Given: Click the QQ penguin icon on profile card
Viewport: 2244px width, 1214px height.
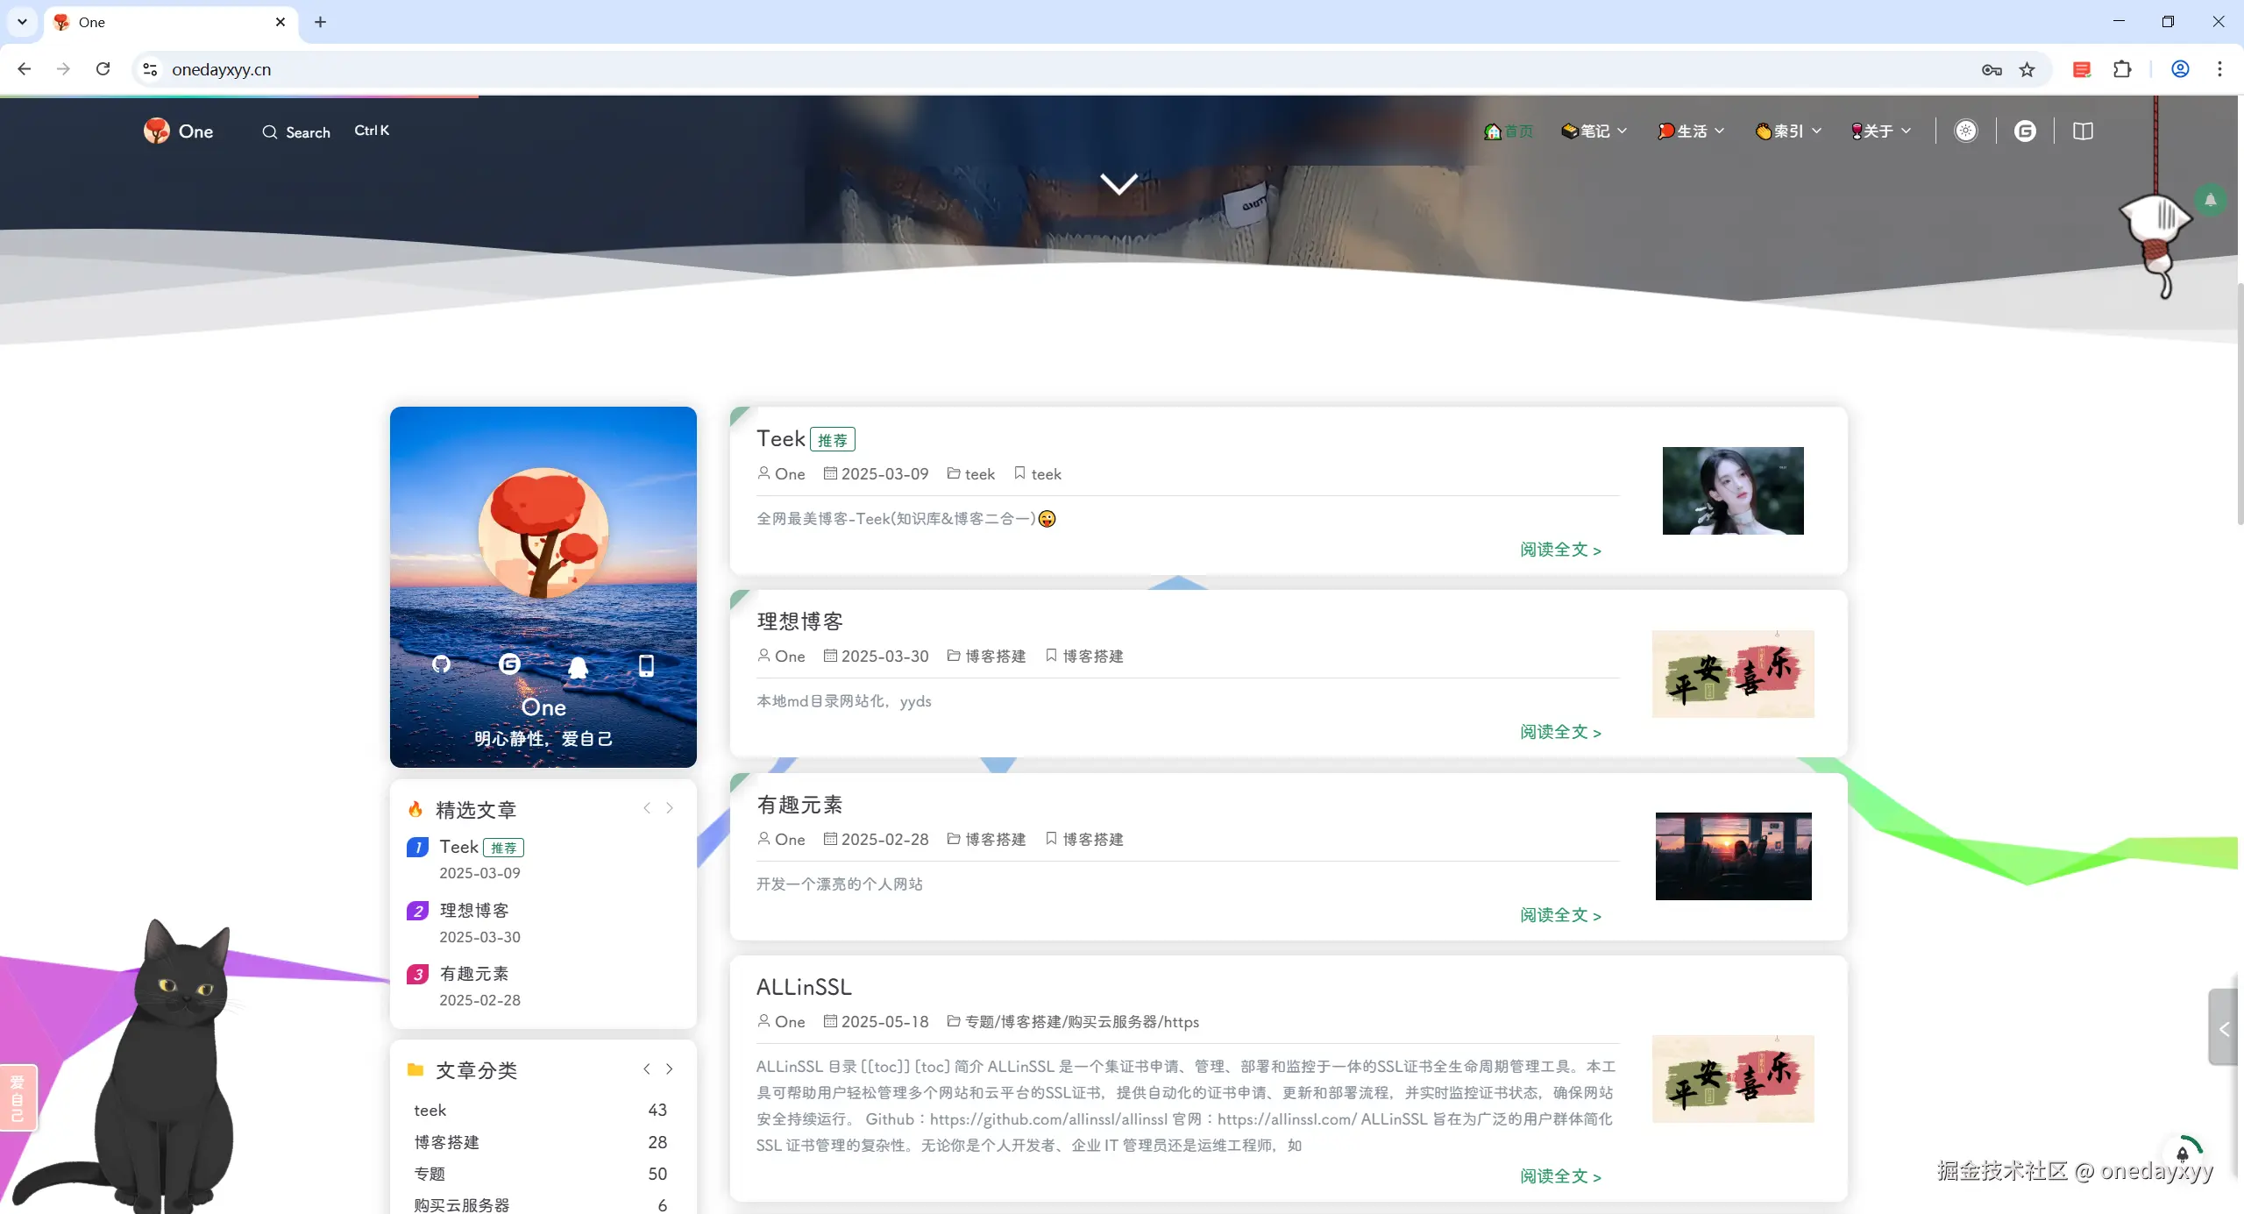Looking at the screenshot, I should [578, 667].
